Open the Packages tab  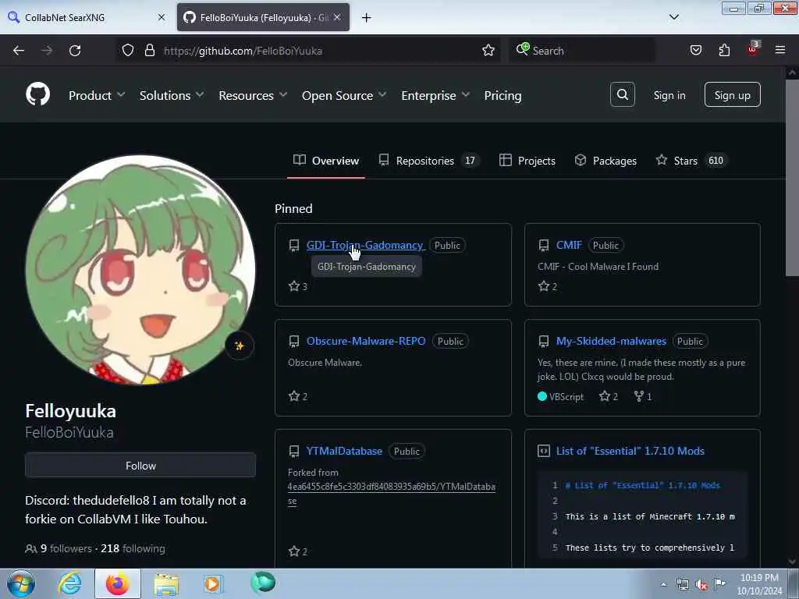tap(605, 161)
